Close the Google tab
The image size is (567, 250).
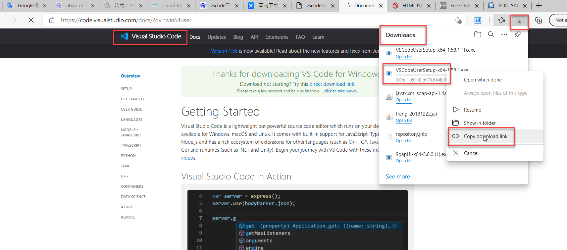45,6
